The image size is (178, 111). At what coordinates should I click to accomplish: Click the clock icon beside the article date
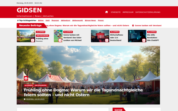pyautogui.click(x=25, y=99)
